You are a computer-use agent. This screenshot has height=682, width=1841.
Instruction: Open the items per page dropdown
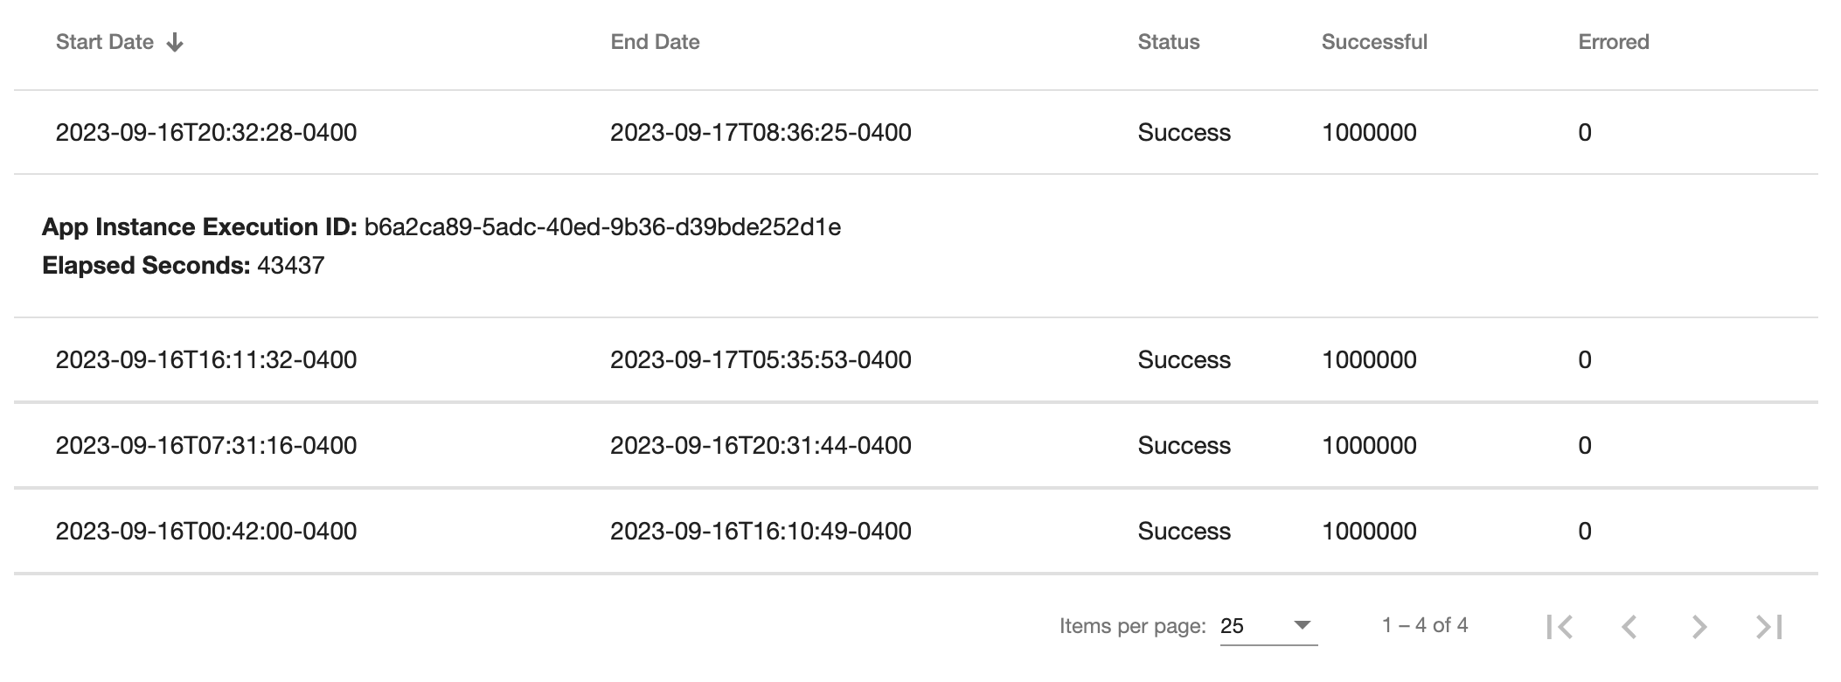click(x=1268, y=626)
